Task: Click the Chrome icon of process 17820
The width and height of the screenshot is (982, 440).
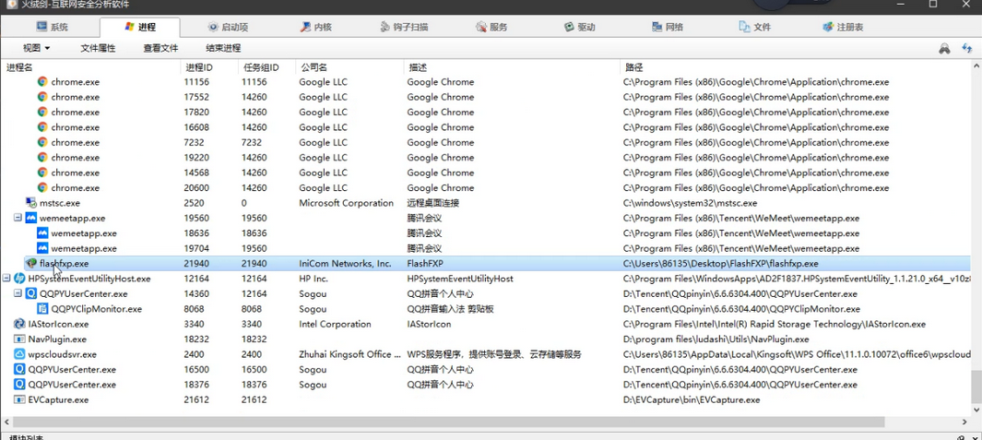Action: click(42, 113)
